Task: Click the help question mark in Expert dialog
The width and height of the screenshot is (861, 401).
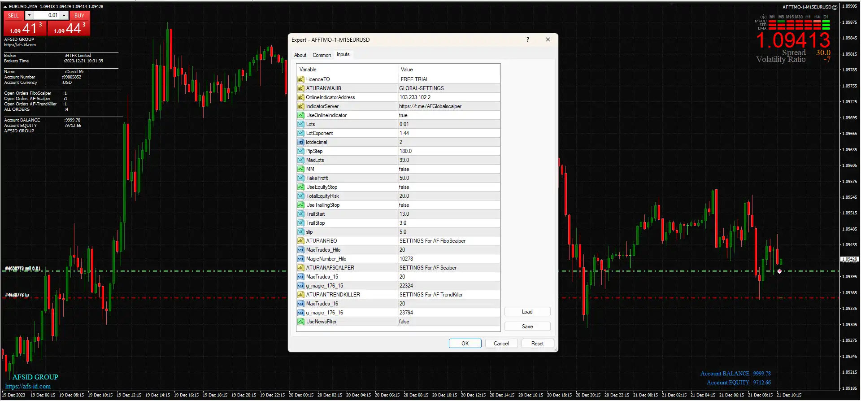Action: 527,39
